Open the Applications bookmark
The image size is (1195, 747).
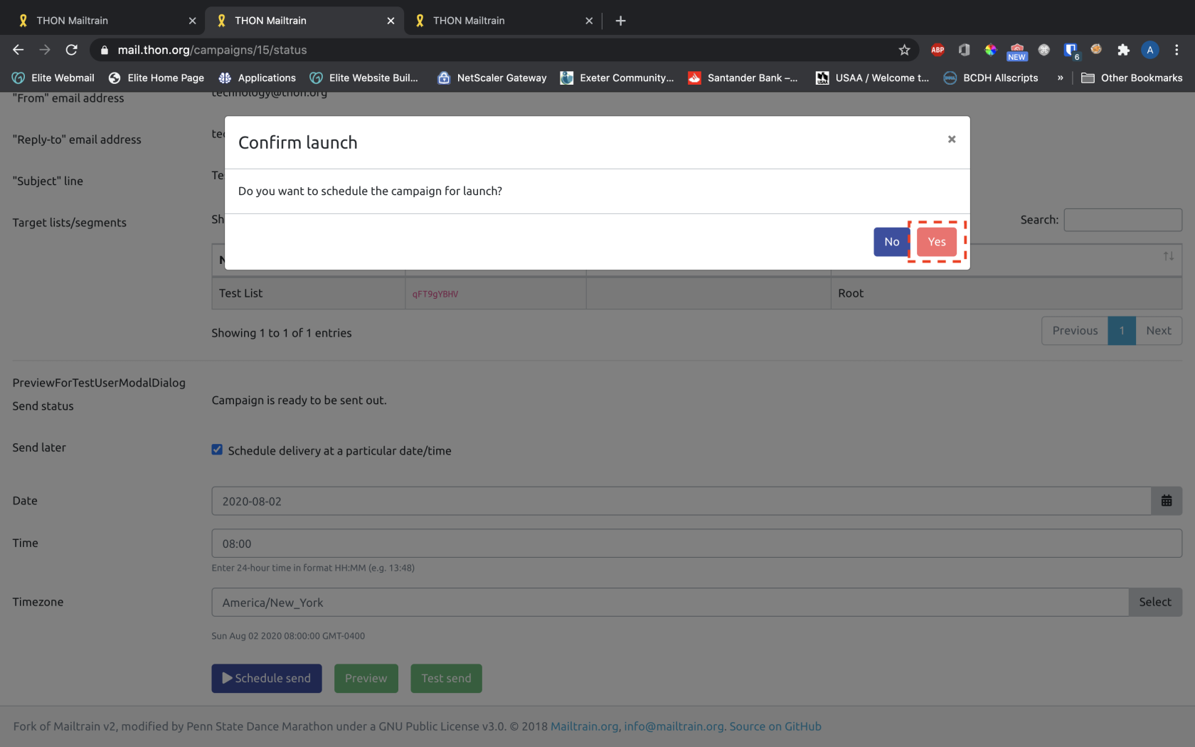pos(257,78)
